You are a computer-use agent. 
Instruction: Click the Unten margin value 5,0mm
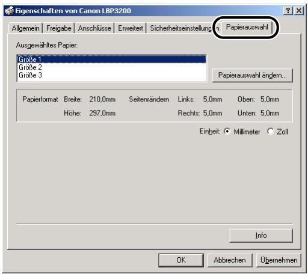[x=270, y=113]
